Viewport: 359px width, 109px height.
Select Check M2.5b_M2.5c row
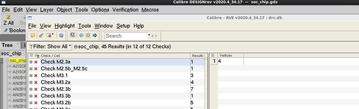coord(117,69)
